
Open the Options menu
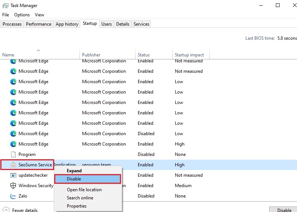pyautogui.click(x=22, y=15)
